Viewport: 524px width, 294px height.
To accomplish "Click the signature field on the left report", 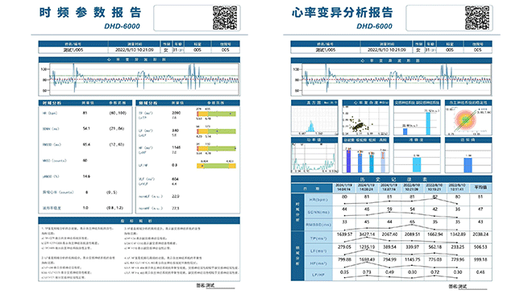I will [x=216, y=286].
